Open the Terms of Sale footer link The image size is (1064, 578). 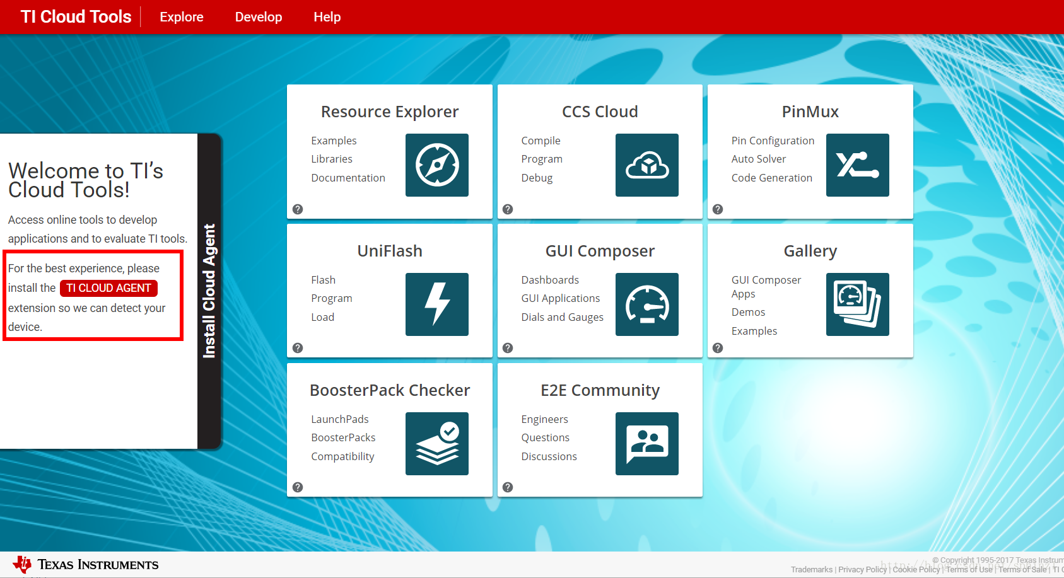(x=1023, y=570)
